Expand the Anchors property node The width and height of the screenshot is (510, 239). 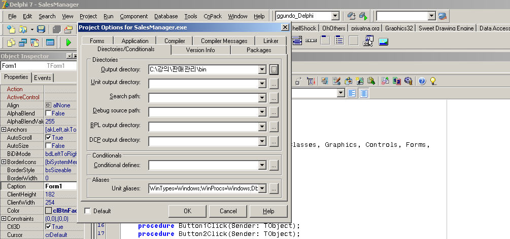click(4, 130)
